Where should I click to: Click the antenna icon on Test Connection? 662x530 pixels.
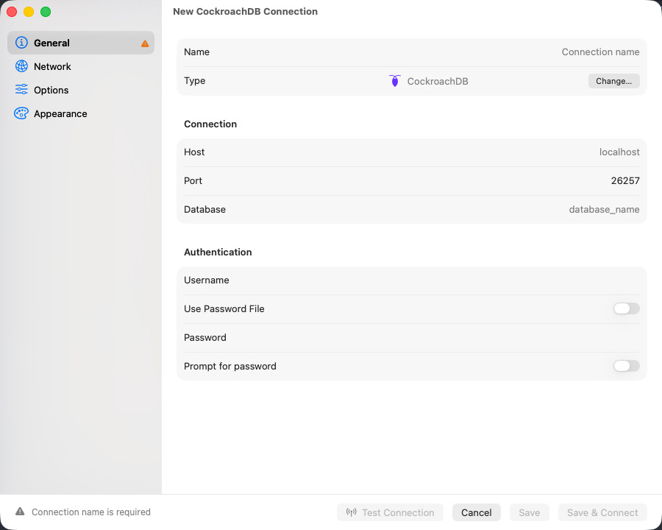tap(352, 512)
